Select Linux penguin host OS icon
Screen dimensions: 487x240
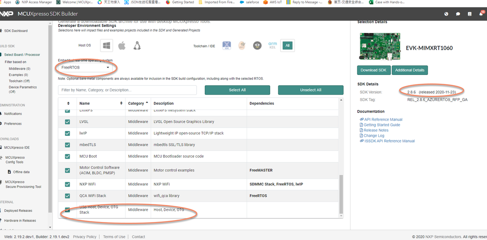coord(136,46)
